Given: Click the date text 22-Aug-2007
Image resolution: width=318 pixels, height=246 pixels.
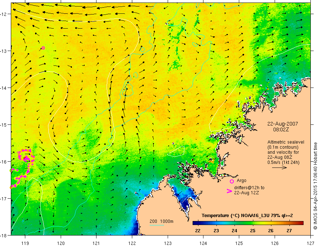Looking at the screenshot, I should tap(283, 124).
